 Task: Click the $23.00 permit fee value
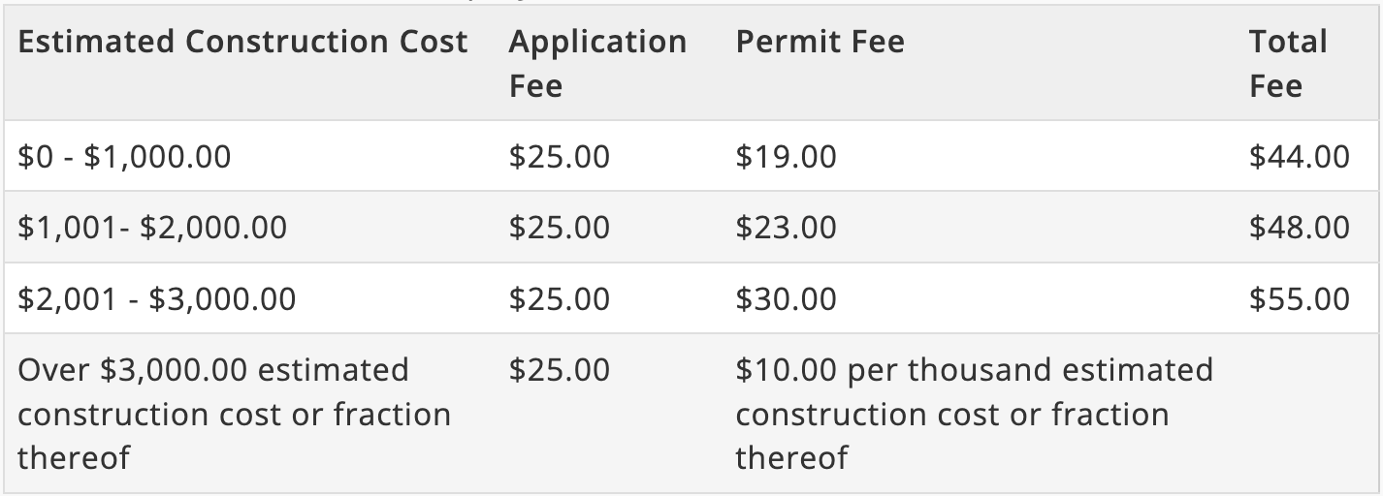click(x=786, y=228)
